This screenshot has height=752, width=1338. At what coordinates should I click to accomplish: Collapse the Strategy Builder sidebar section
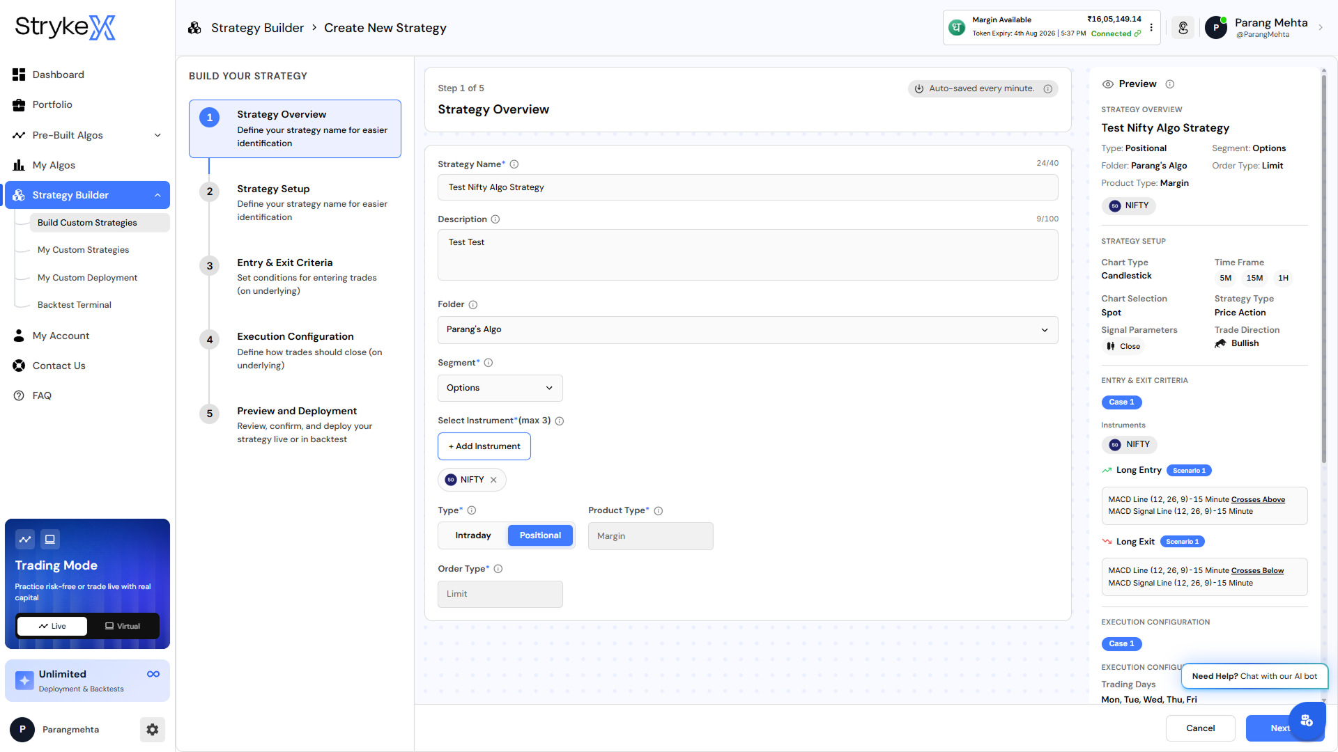(157, 195)
